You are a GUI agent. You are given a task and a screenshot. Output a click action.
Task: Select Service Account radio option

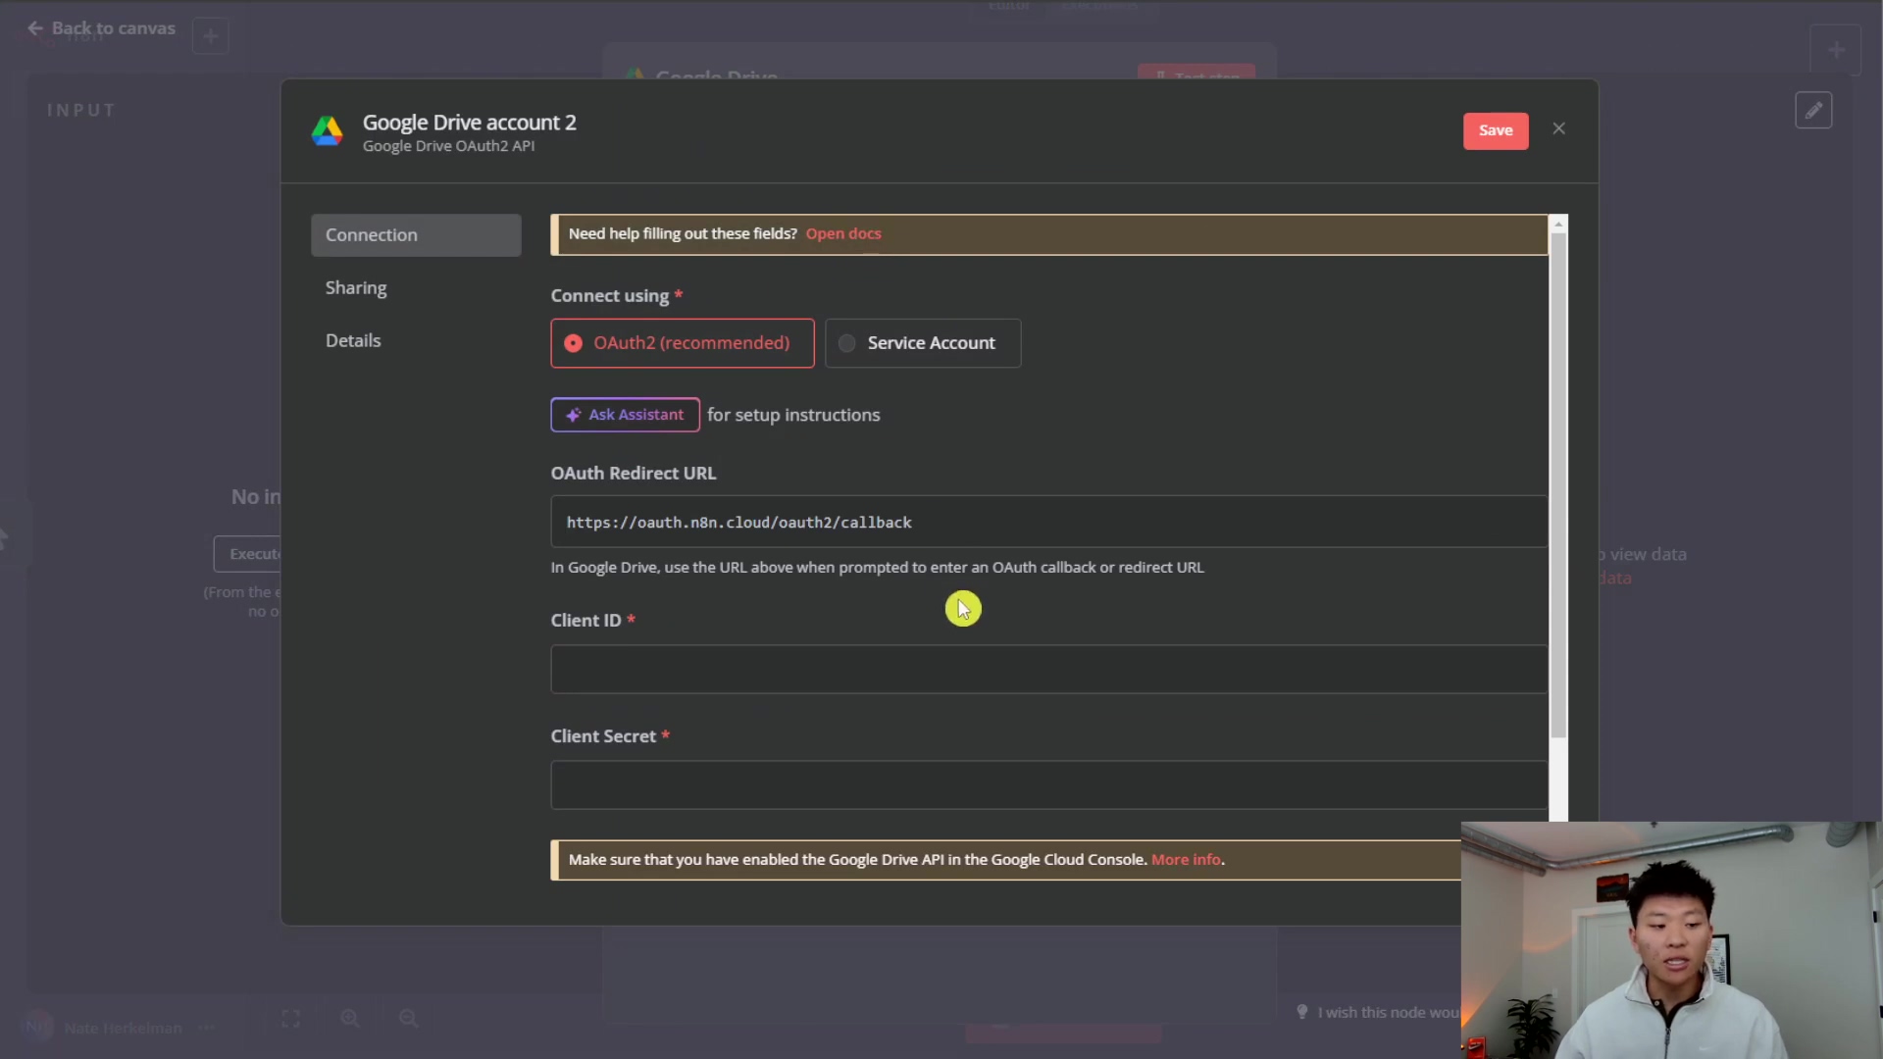[x=923, y=343]
